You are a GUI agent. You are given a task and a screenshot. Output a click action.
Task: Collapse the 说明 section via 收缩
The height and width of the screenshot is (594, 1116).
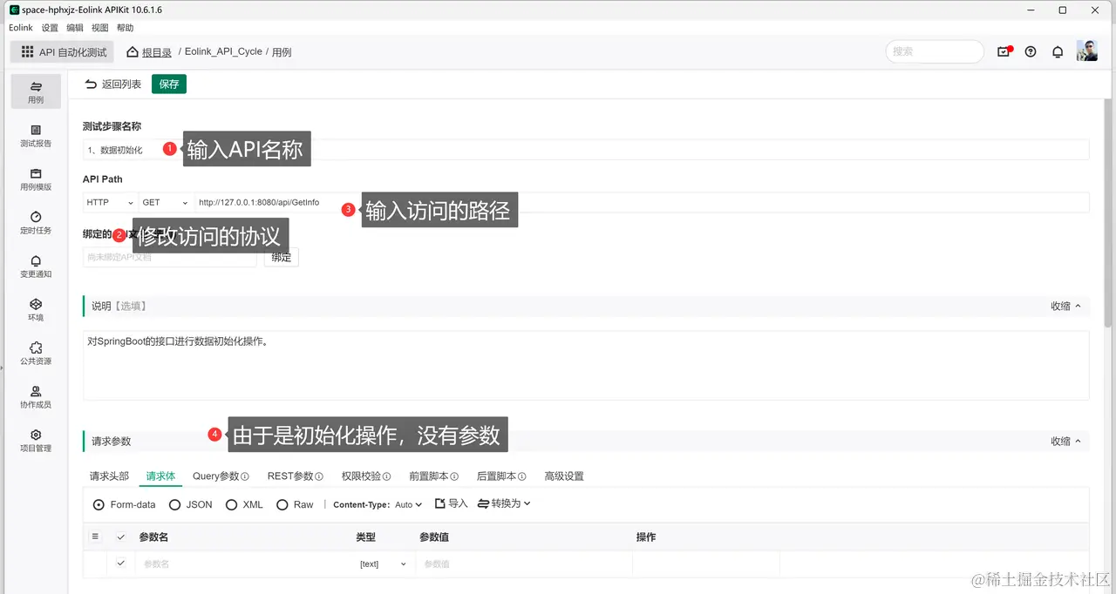tap(1065, 306)
